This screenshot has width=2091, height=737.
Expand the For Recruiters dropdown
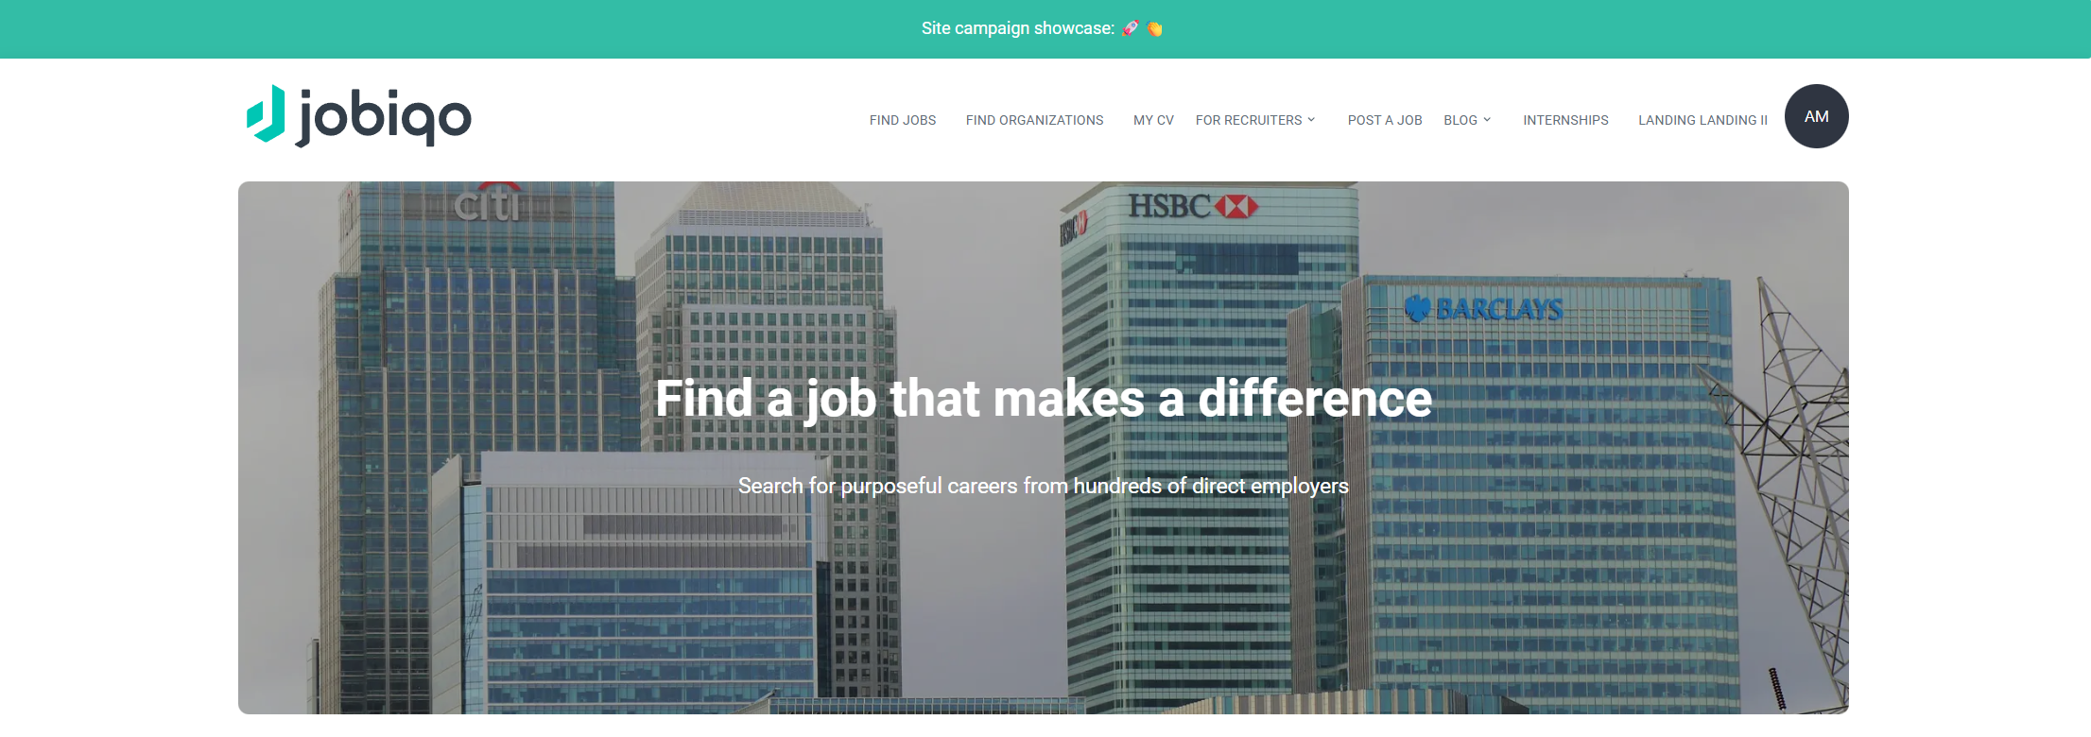1255,120
